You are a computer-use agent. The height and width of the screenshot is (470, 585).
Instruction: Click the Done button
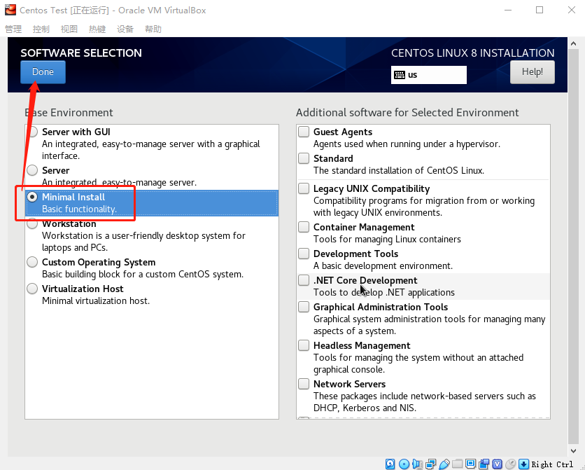tap(43, 71)
